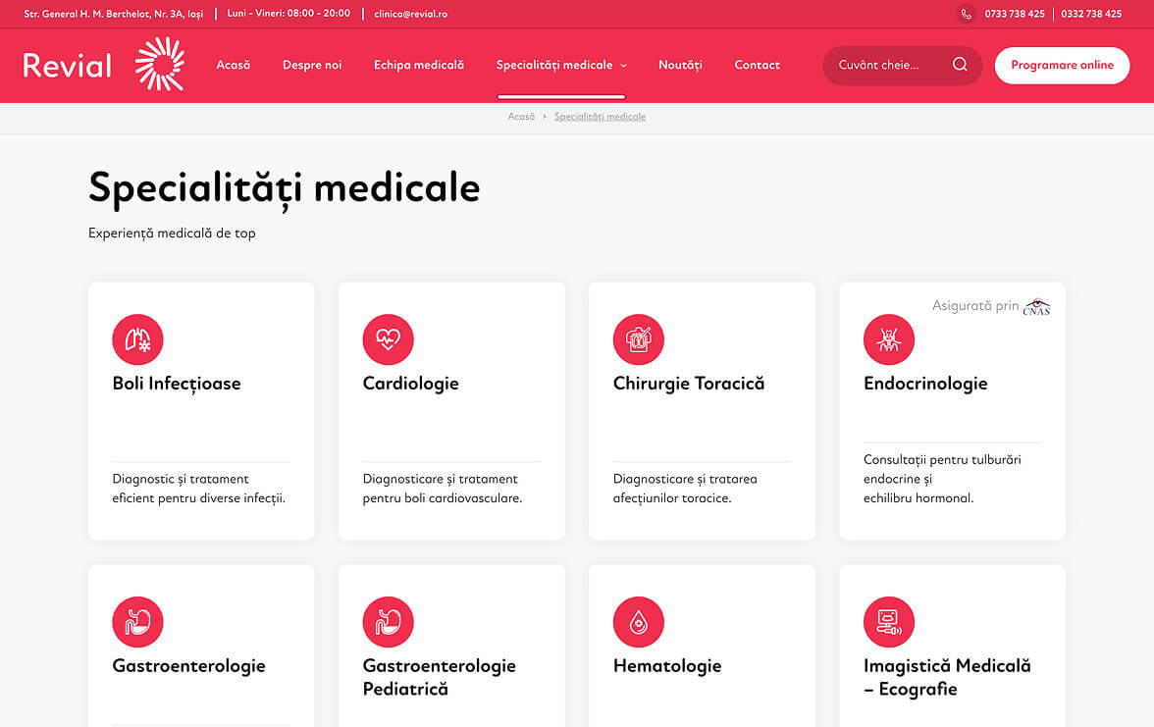
Task: Click the Imagistică Medicală ecografie icon
Action: [x=888, y=622]
